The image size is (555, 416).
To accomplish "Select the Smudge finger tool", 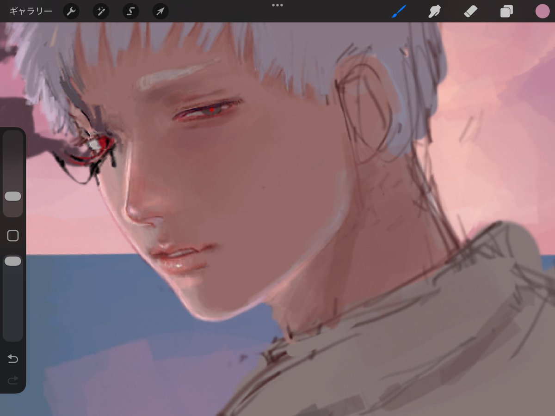I will pyautogui.click(x=434, y=11).
